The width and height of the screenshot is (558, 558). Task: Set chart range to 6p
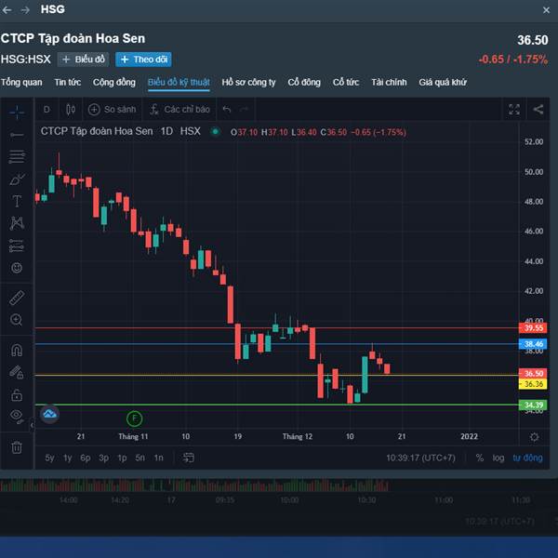86,458
